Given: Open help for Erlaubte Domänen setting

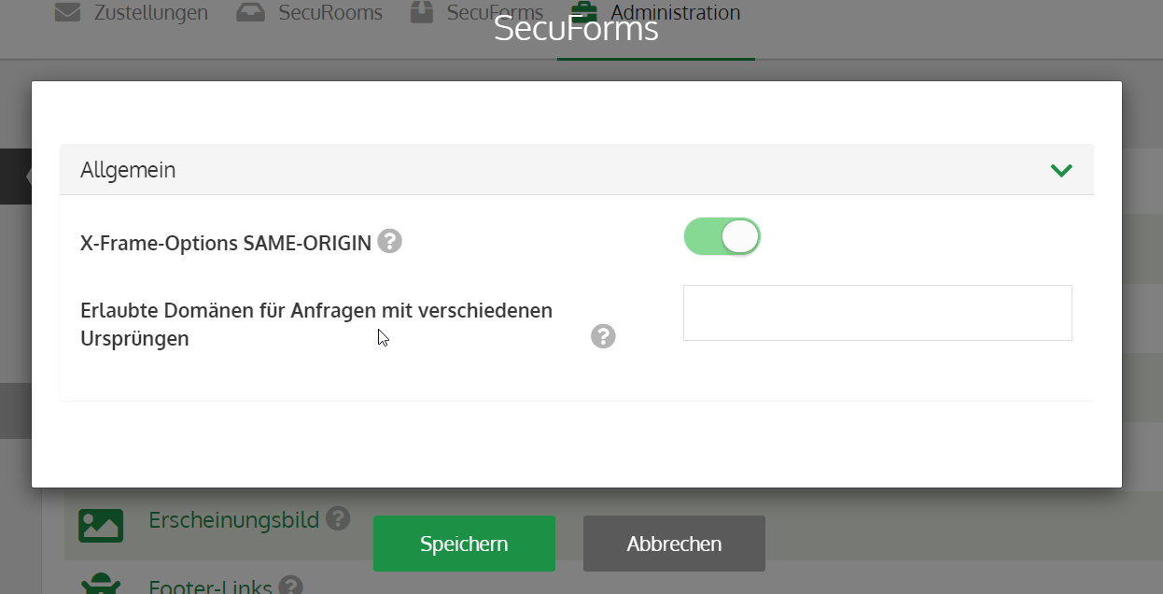Looking at the screenshot, I should click(x=604, y=336).
